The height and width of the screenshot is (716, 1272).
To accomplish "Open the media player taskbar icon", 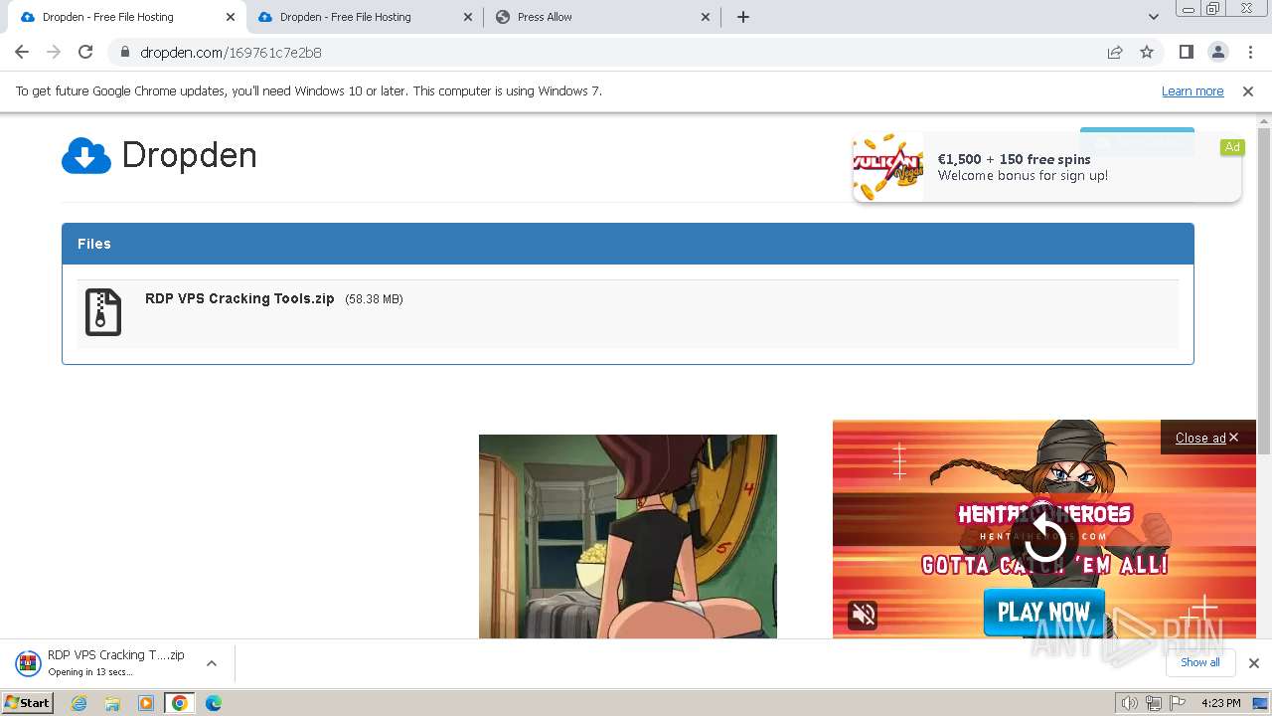I will (146, 703).
